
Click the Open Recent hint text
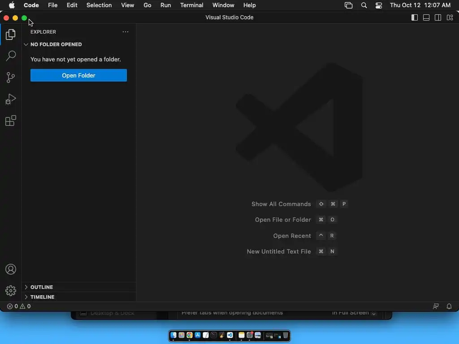pos(292,236)
